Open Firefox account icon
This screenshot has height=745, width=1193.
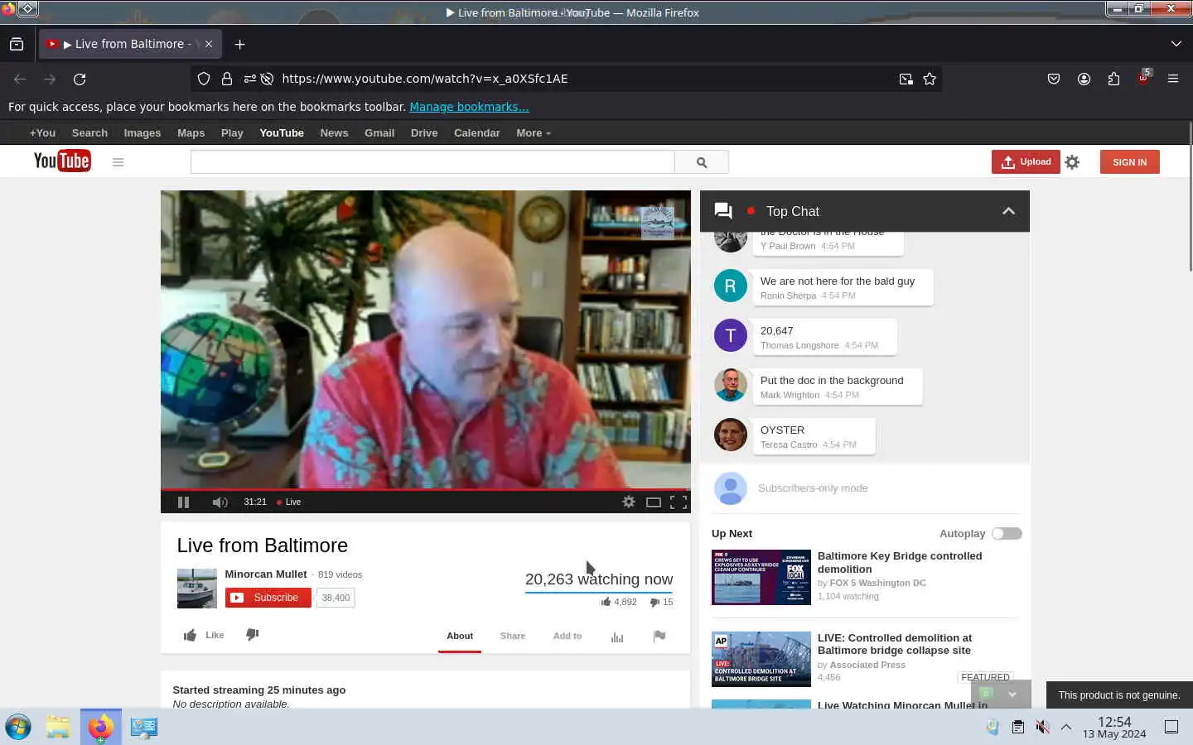click(1084, 79)
